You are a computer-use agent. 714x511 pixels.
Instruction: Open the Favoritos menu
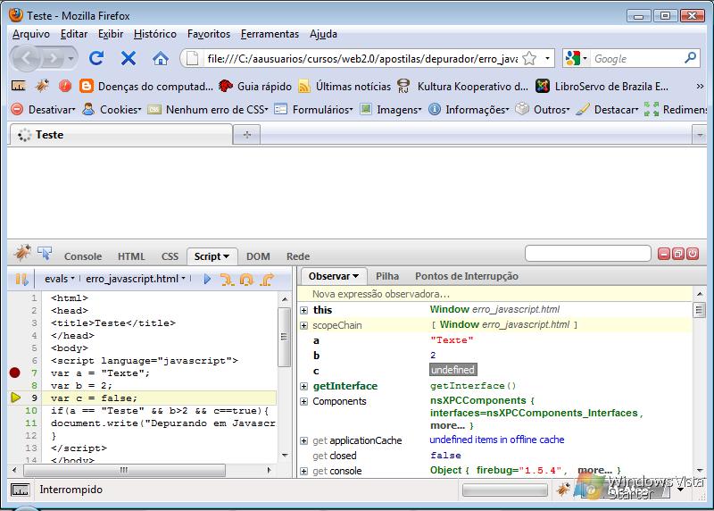[209, 34]
